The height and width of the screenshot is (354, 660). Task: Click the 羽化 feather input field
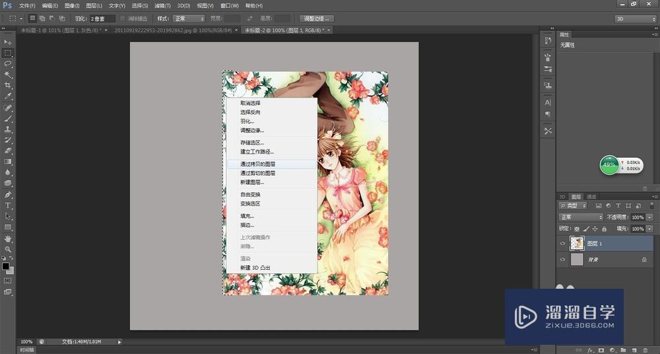[x=102, y=18]
